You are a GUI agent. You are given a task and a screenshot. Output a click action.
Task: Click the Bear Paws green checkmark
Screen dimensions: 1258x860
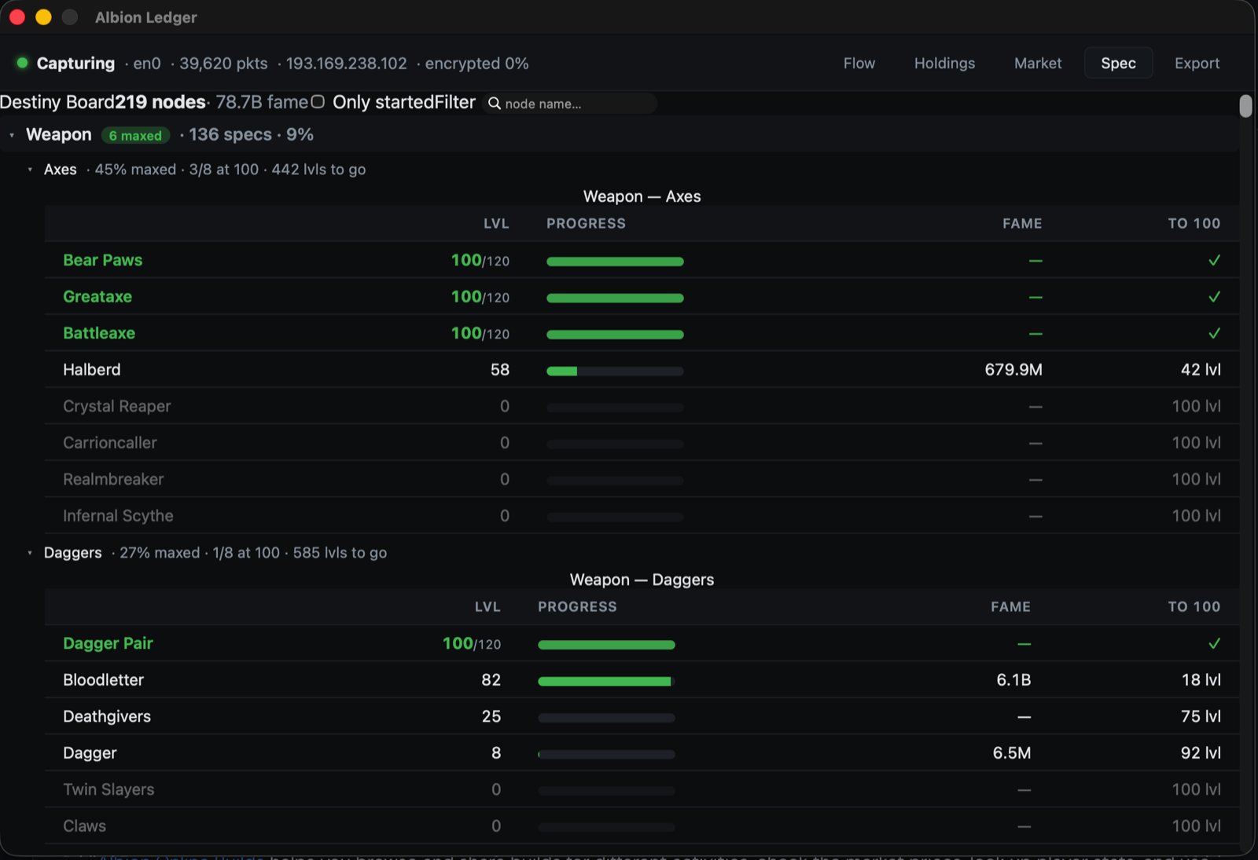coord(1214,260)
